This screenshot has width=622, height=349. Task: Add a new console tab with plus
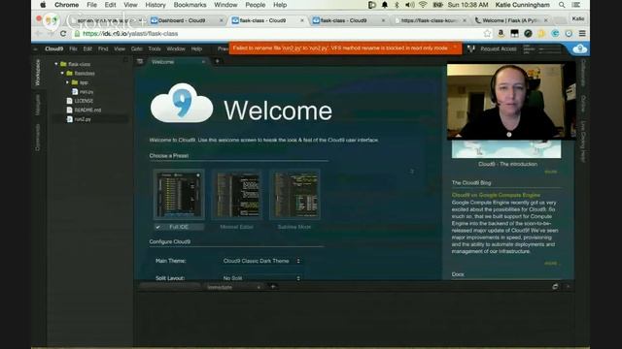pos(273,287)
